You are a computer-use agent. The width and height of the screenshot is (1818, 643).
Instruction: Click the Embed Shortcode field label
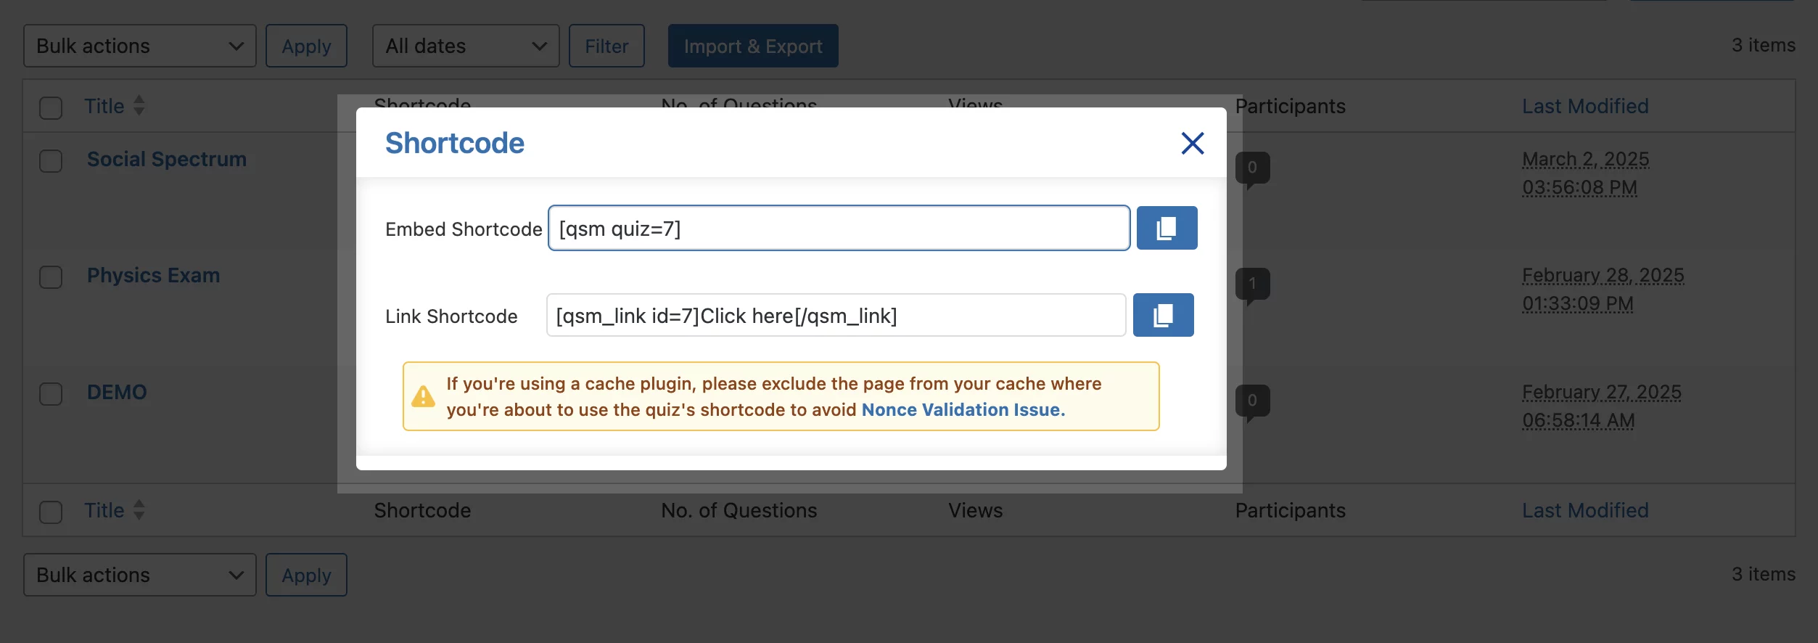click(464, 229)
